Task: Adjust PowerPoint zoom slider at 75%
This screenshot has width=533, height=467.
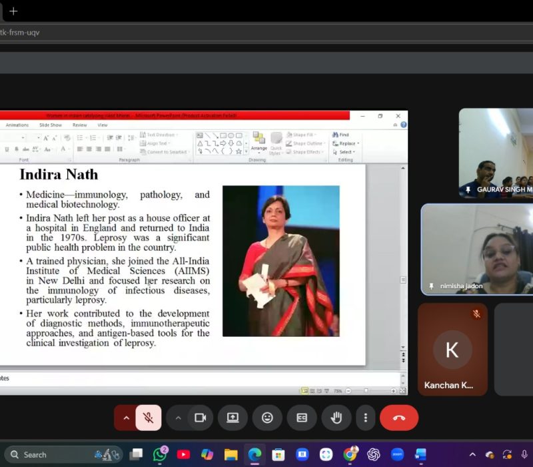Action: (366, 391)
